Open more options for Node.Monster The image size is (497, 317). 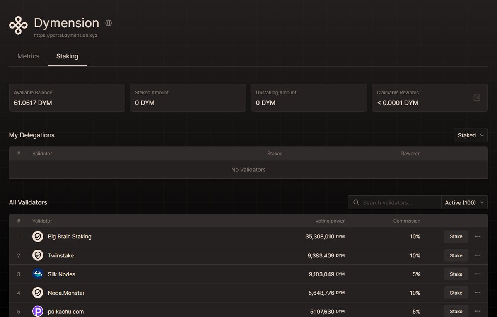[478, 293]
